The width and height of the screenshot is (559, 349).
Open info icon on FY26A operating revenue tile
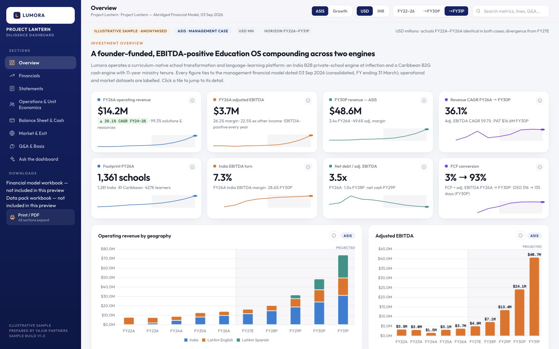[192, 101]
